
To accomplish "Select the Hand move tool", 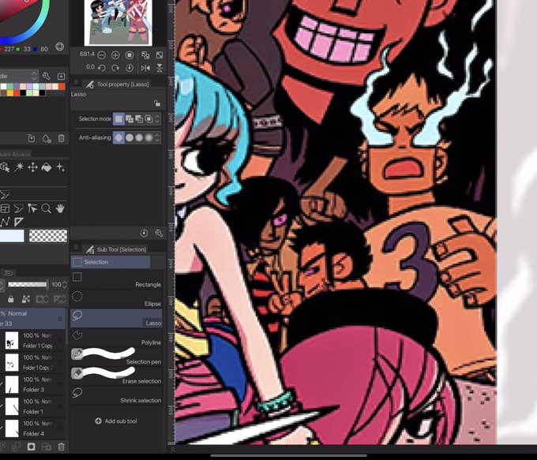I will click(60, 208).
